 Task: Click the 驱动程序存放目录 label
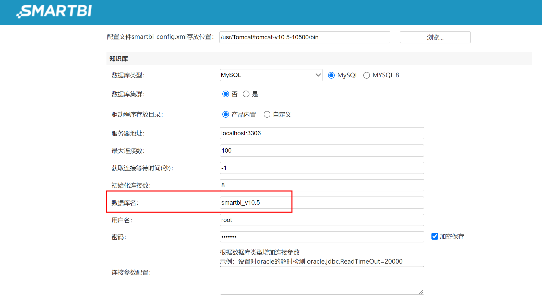tap(137, 115)
